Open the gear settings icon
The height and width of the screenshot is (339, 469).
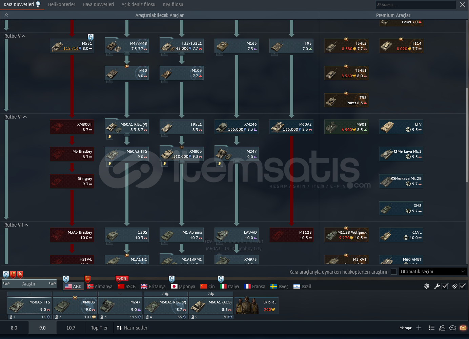427,286
